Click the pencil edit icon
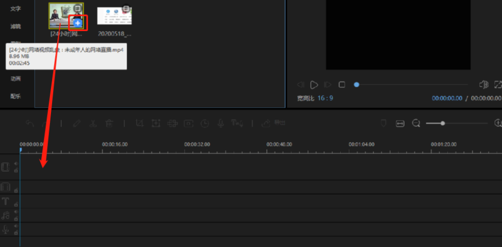 tap(77, 123)
